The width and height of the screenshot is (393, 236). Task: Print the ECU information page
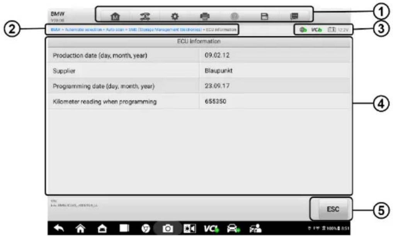pos(205,17)
